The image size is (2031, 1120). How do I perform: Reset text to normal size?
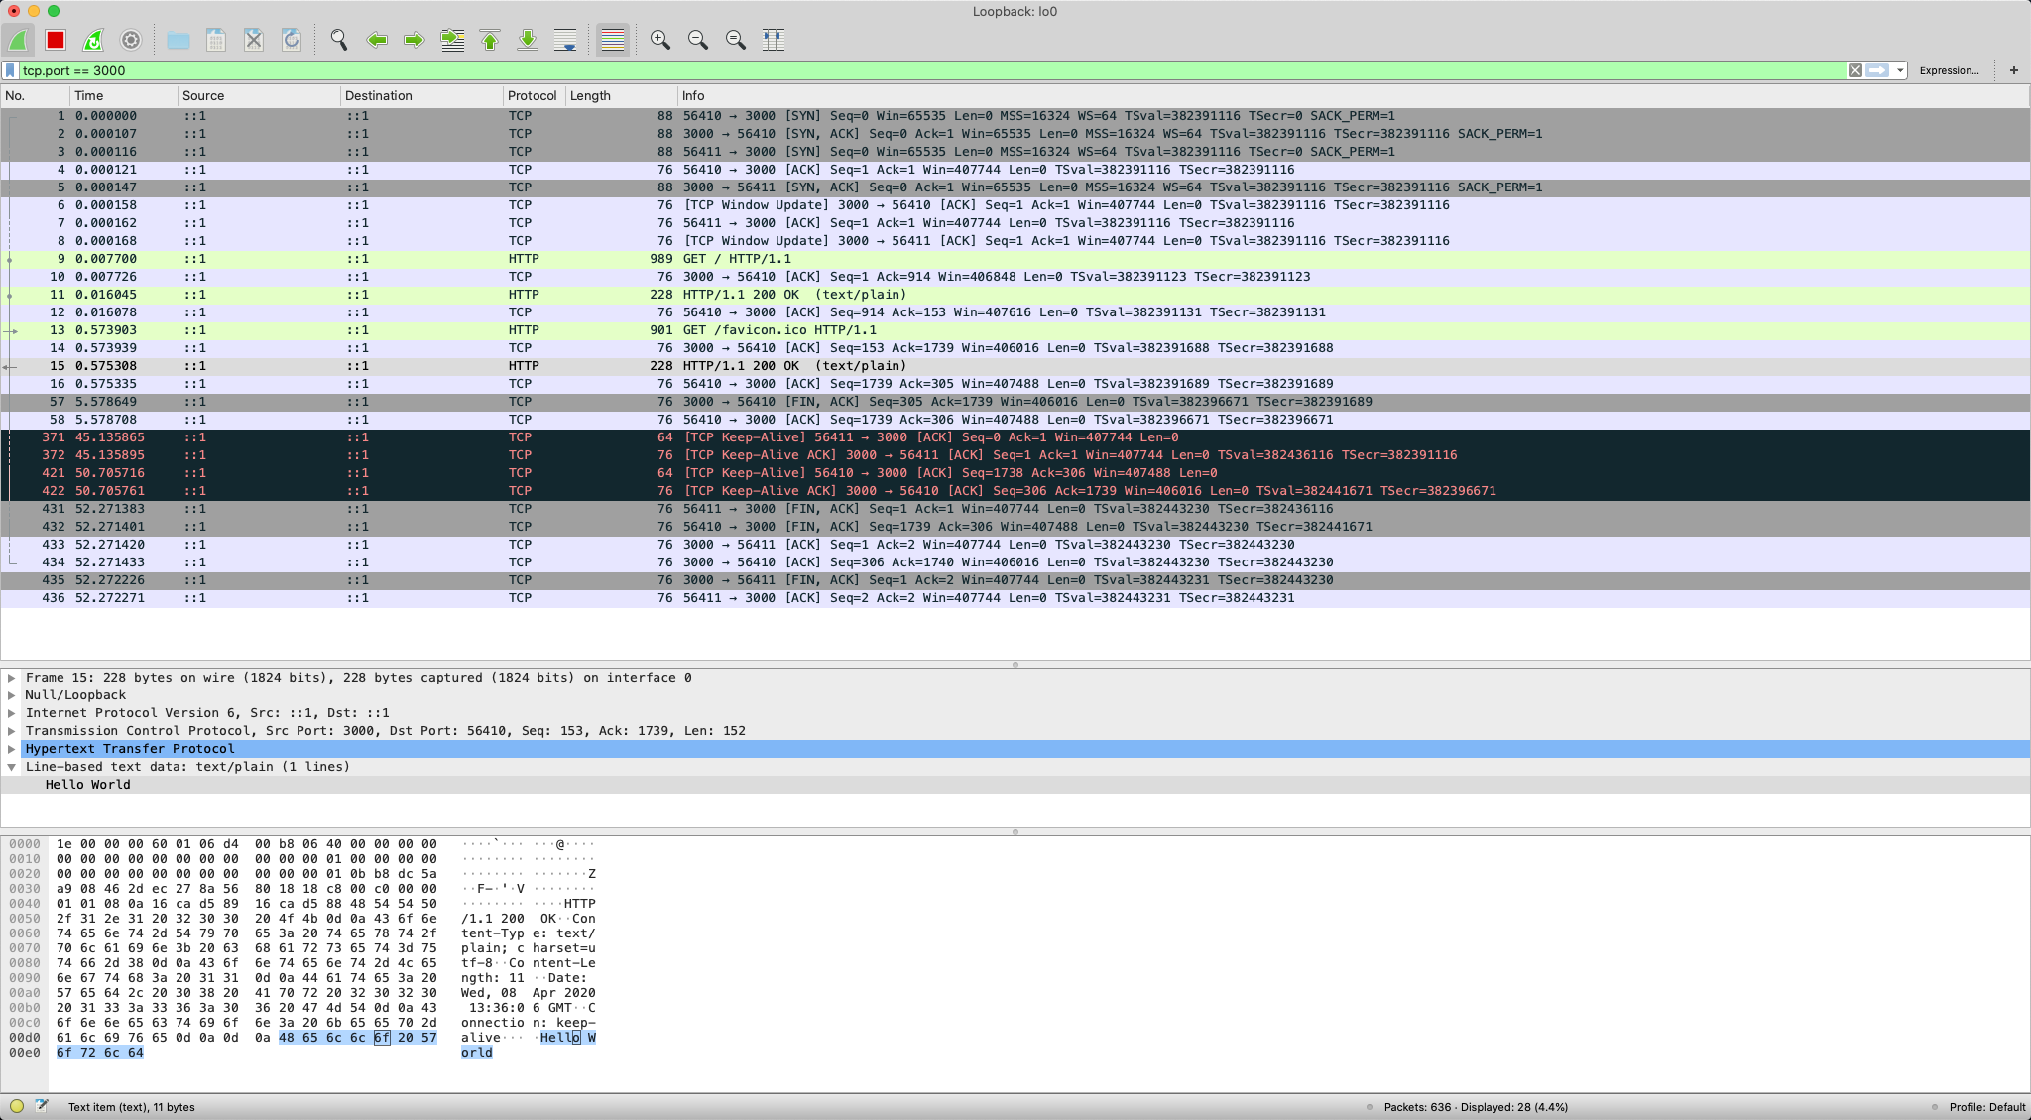tap(736, 40)
